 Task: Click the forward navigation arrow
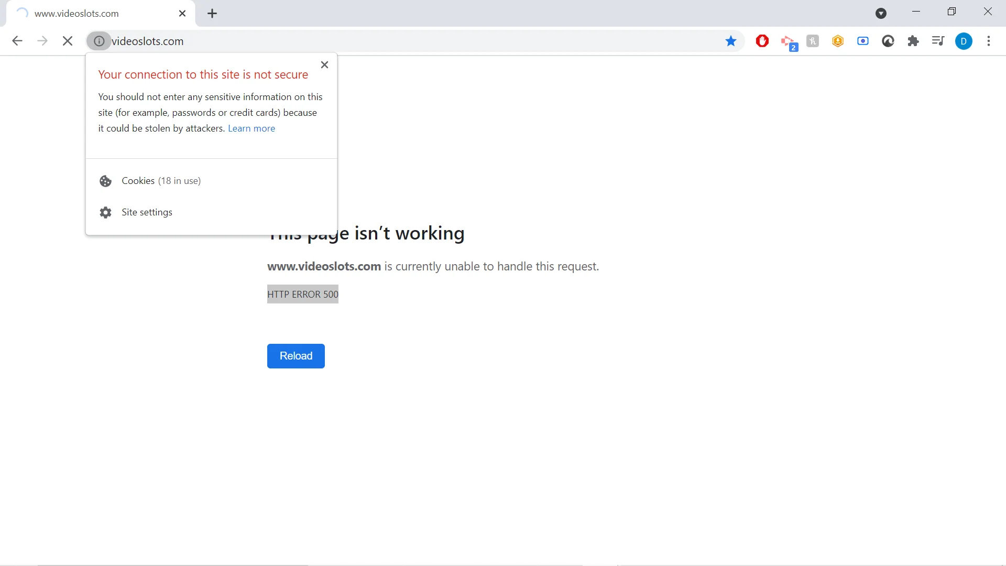42,41
